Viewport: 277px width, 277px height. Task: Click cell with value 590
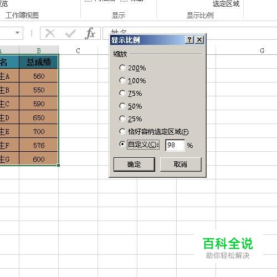click(39, 104)
